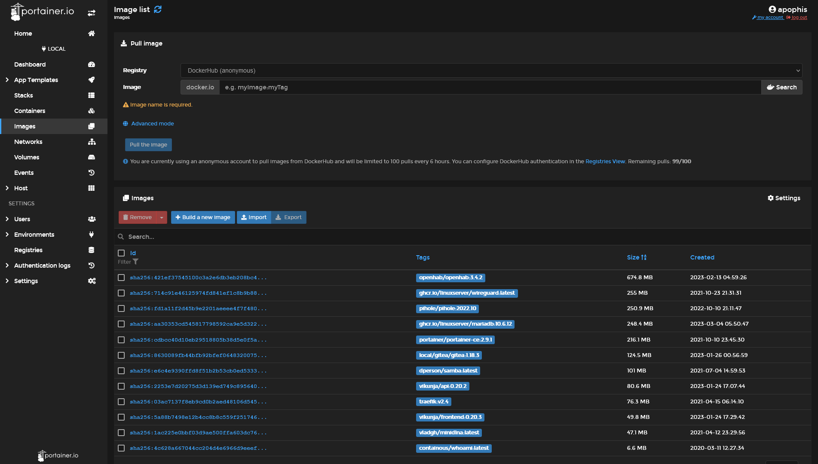818x464 pixels.
Task: Expand the App Templates chevron
Action: pos(7,80)
